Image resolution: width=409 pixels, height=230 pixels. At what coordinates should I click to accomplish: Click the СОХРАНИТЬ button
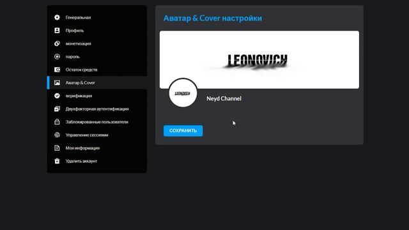point(183,130)
